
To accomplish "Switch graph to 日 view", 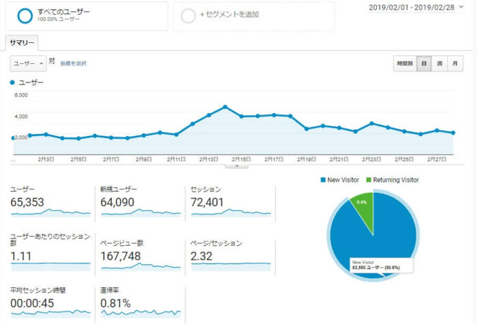I will point(424,63).
